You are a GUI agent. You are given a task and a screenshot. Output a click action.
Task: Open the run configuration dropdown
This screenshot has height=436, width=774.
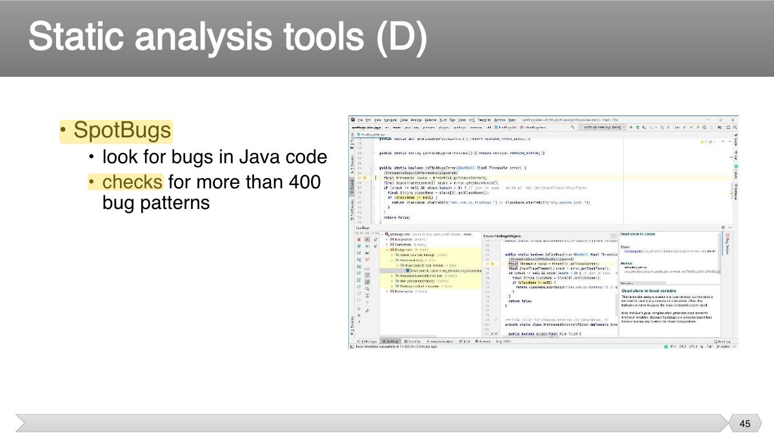click(x=602, y=127)
